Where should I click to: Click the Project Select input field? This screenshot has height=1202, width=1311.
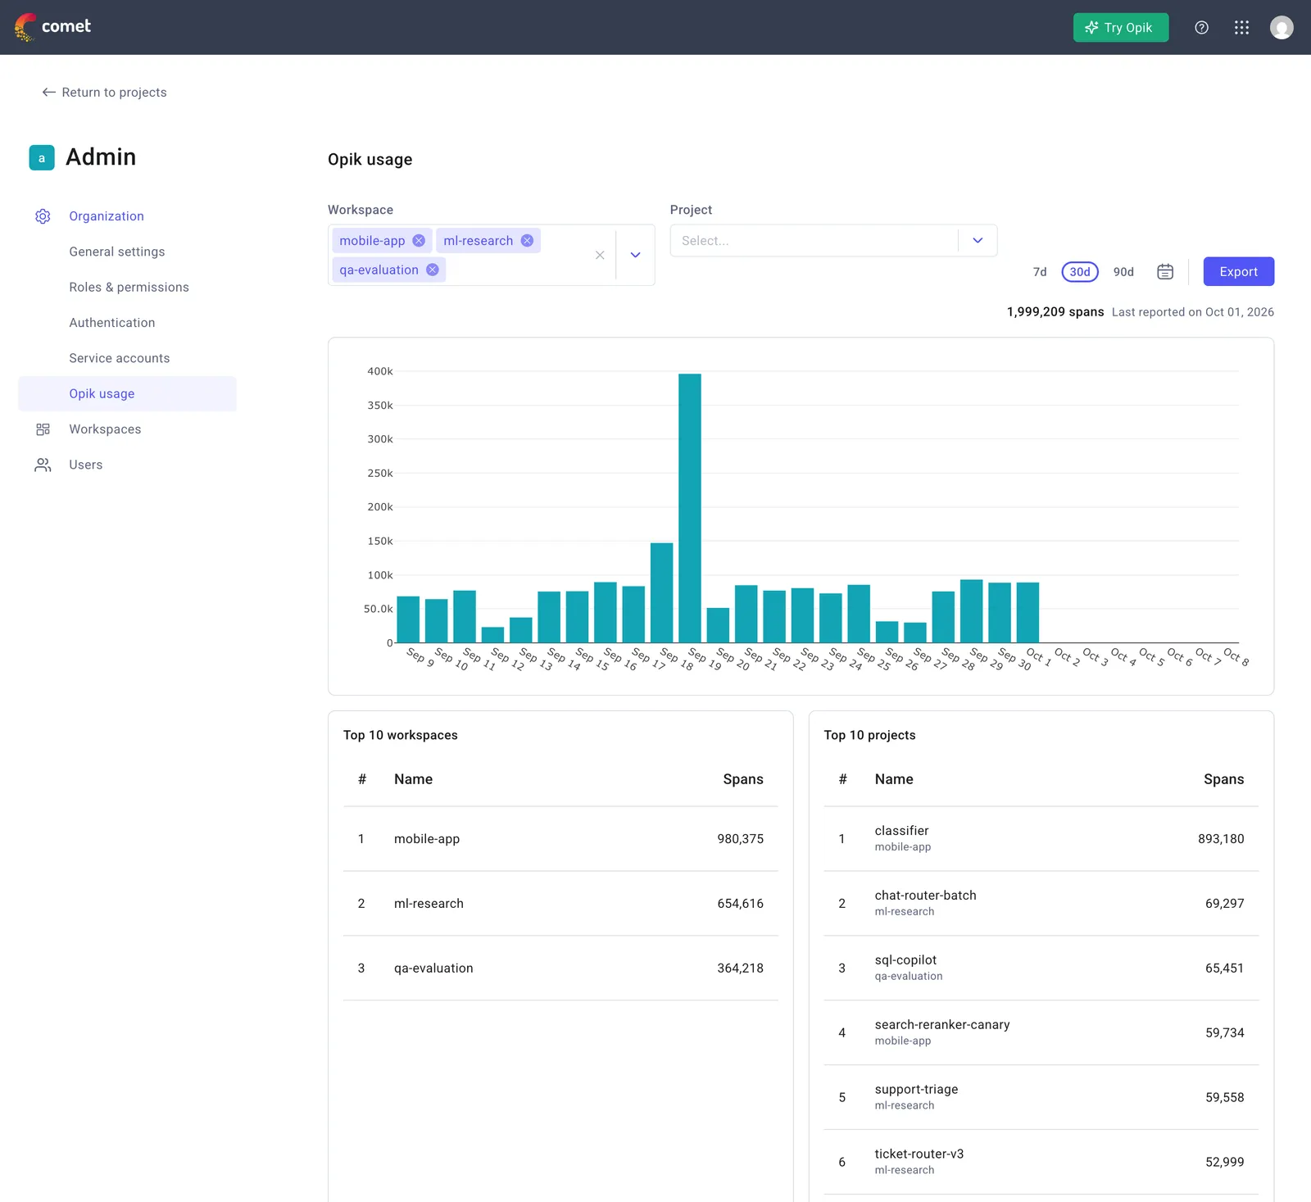[814, 241]
